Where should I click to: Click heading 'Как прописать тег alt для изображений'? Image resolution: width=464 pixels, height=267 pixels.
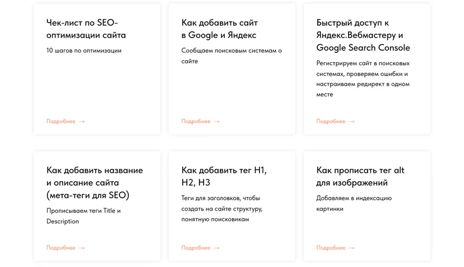pos(360,176)
